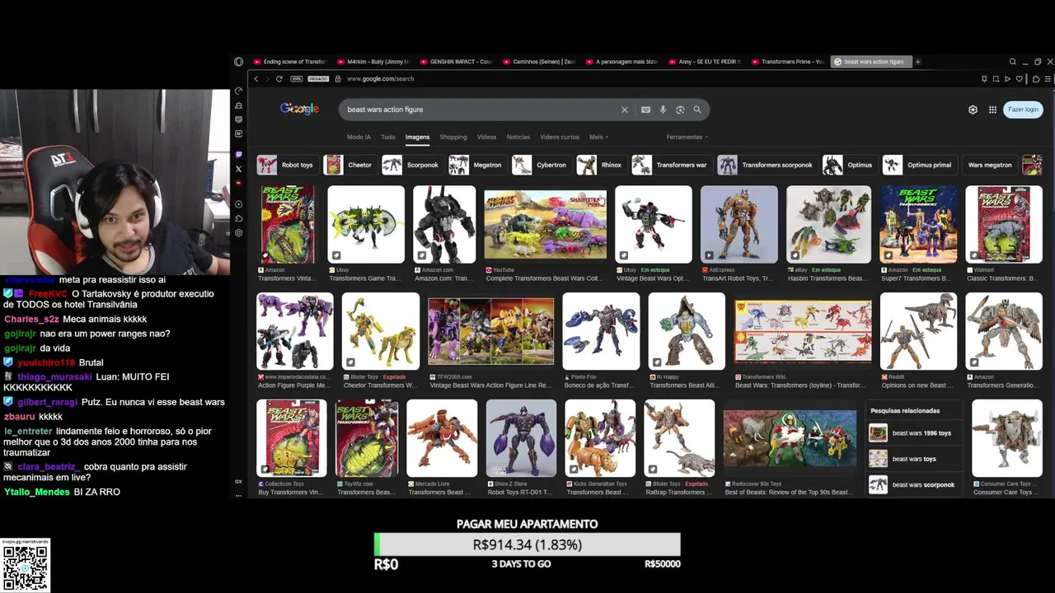
Task: Toggle the VPN badge in address bar
Action: point(297,79)
